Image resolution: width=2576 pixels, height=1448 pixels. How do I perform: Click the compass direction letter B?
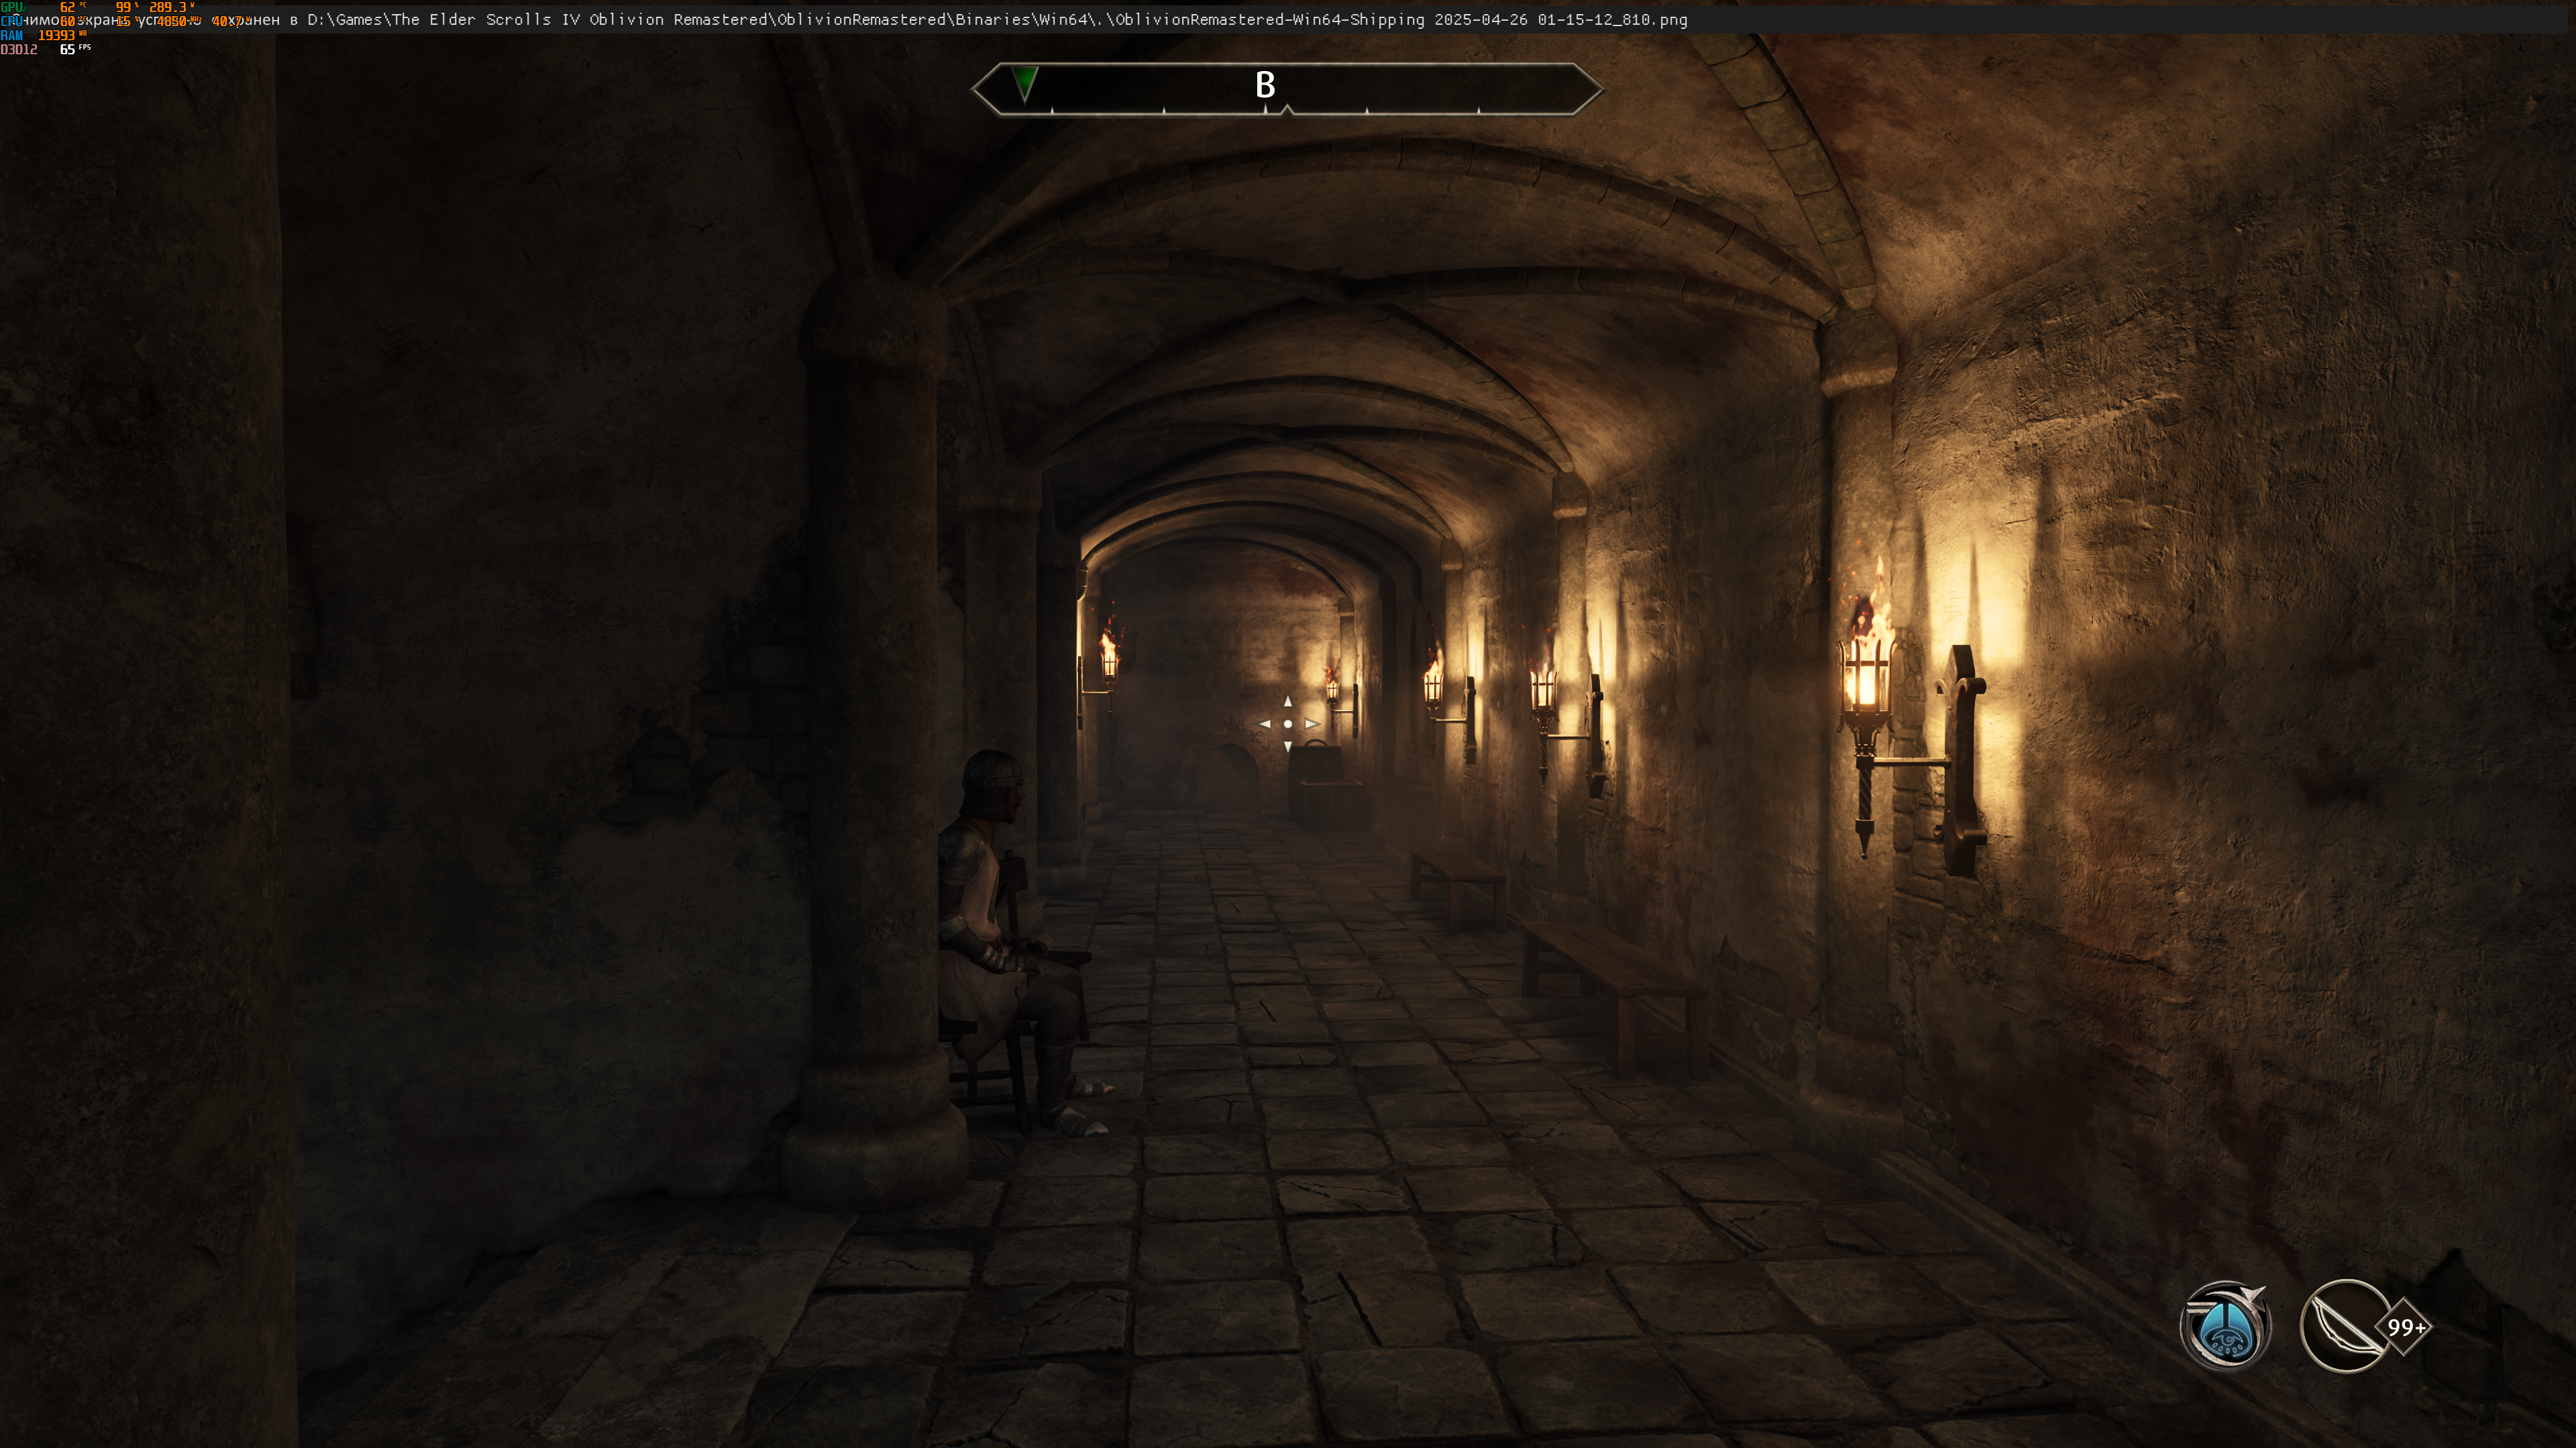pyautogui.click(x=1265, y=85)
